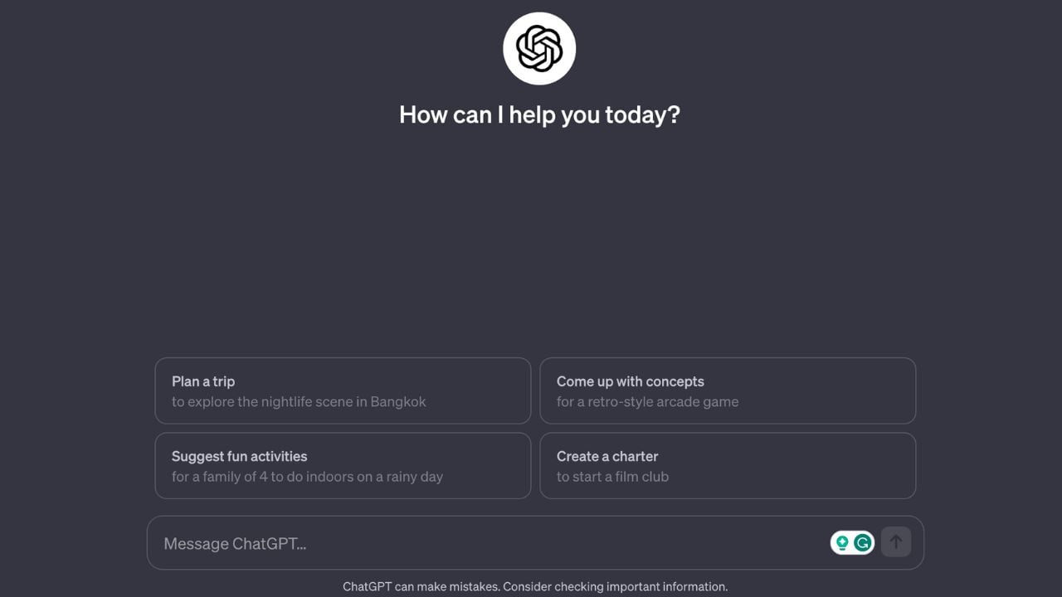Choose the "Come up with concepts" suggestion title
1062x597 pixels.
pyautogui.click(x=630, y=381)
